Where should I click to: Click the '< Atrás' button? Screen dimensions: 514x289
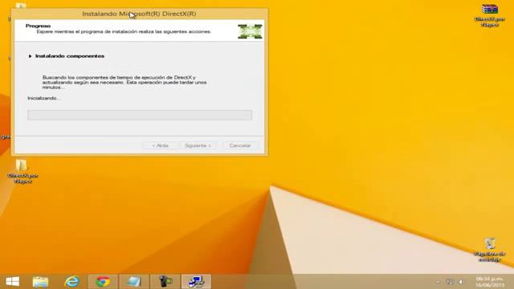tap(161, 145)
